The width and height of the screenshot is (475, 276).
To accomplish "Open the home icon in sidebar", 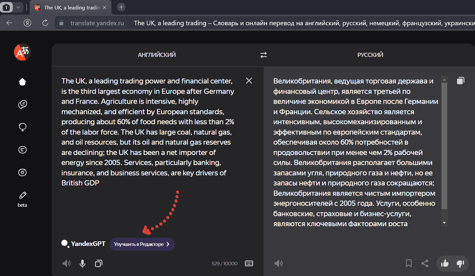I will point(22,82).
